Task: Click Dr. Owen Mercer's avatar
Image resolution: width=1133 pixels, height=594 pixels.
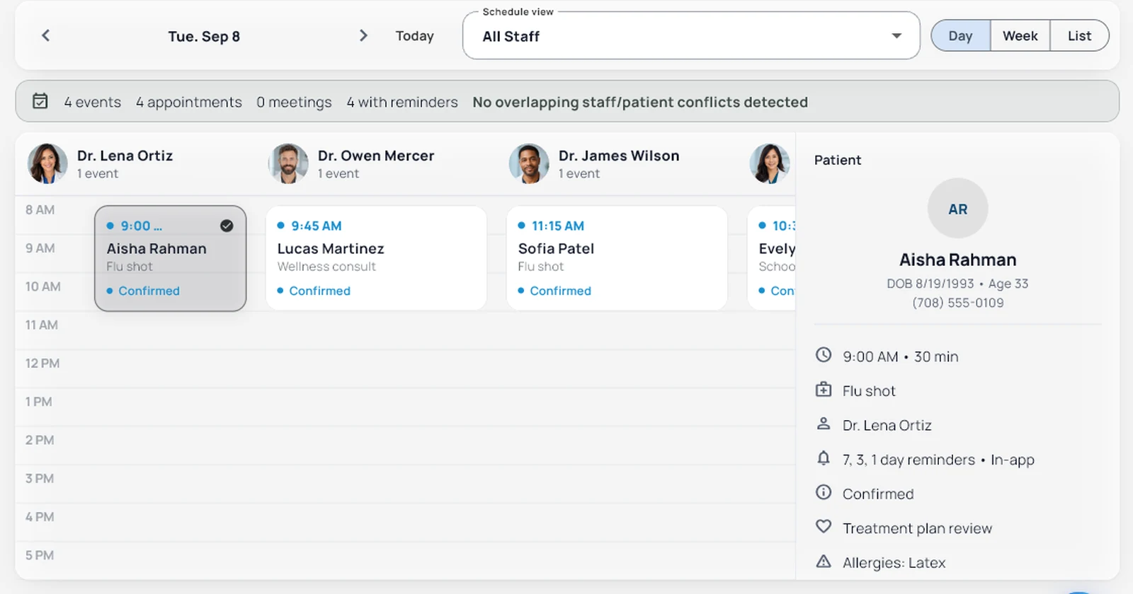Action: click(x=288, y=163)
